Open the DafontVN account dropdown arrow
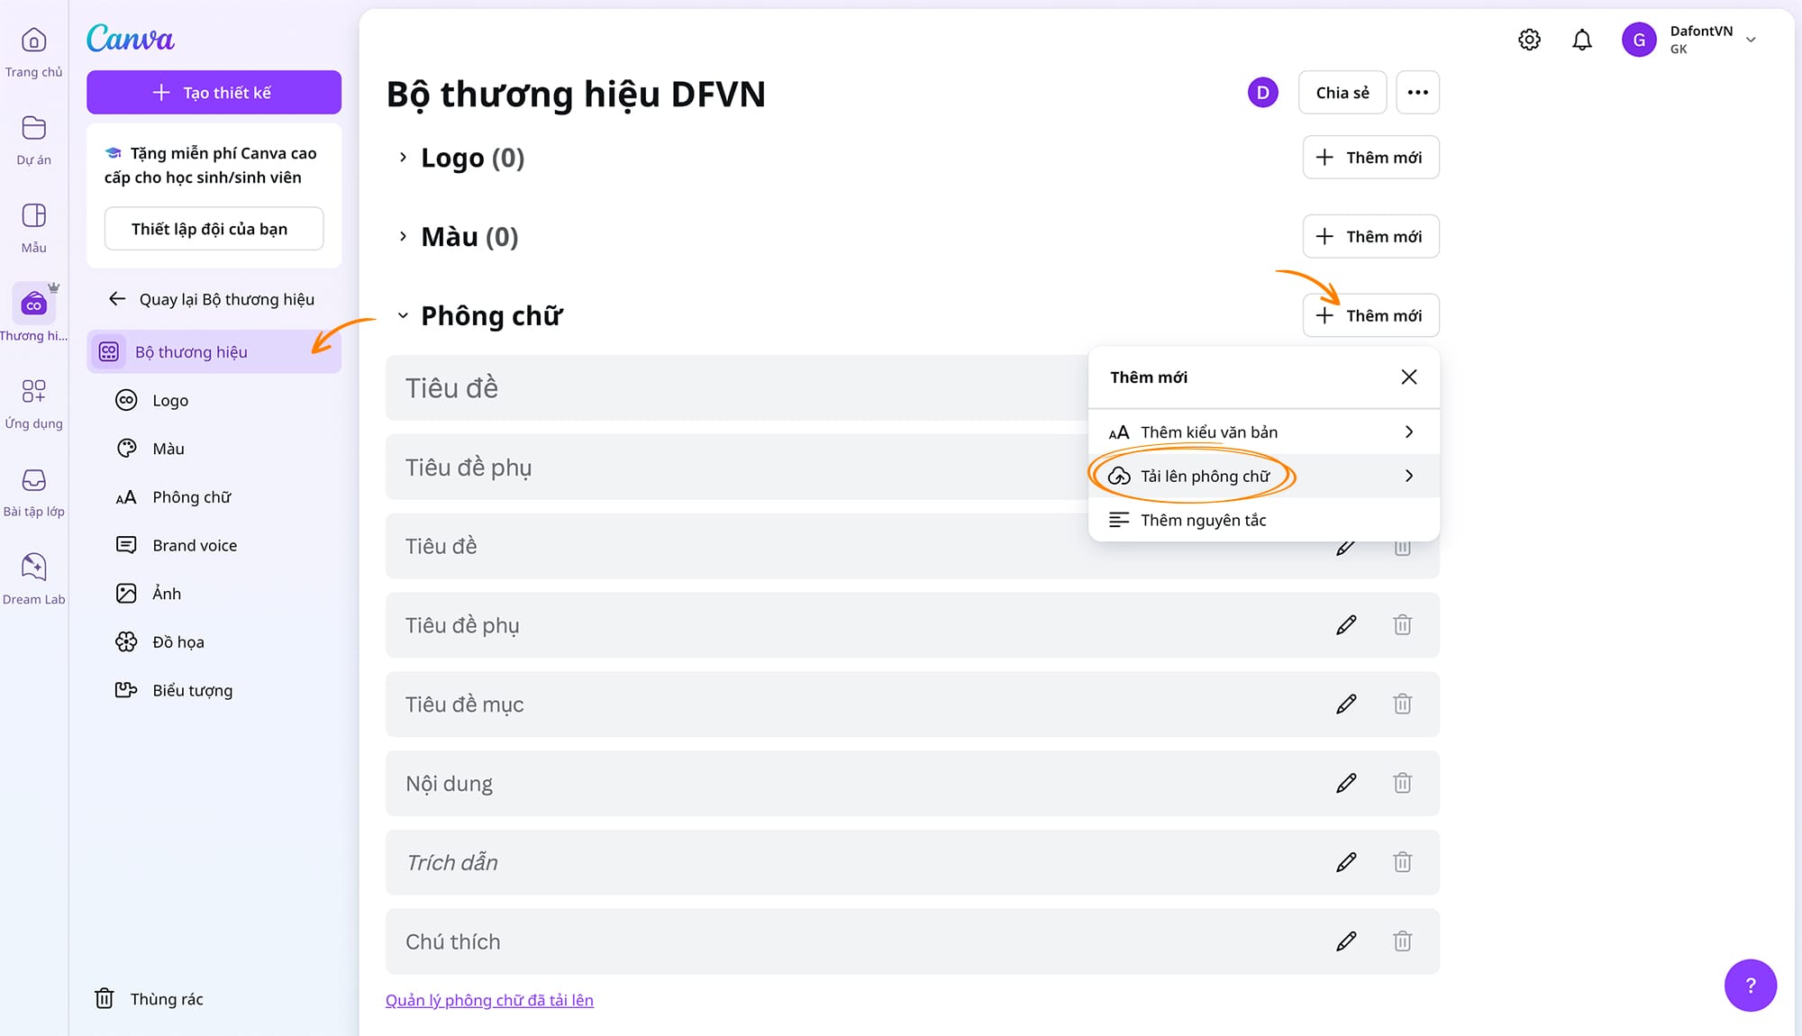 click(1751, 40)
